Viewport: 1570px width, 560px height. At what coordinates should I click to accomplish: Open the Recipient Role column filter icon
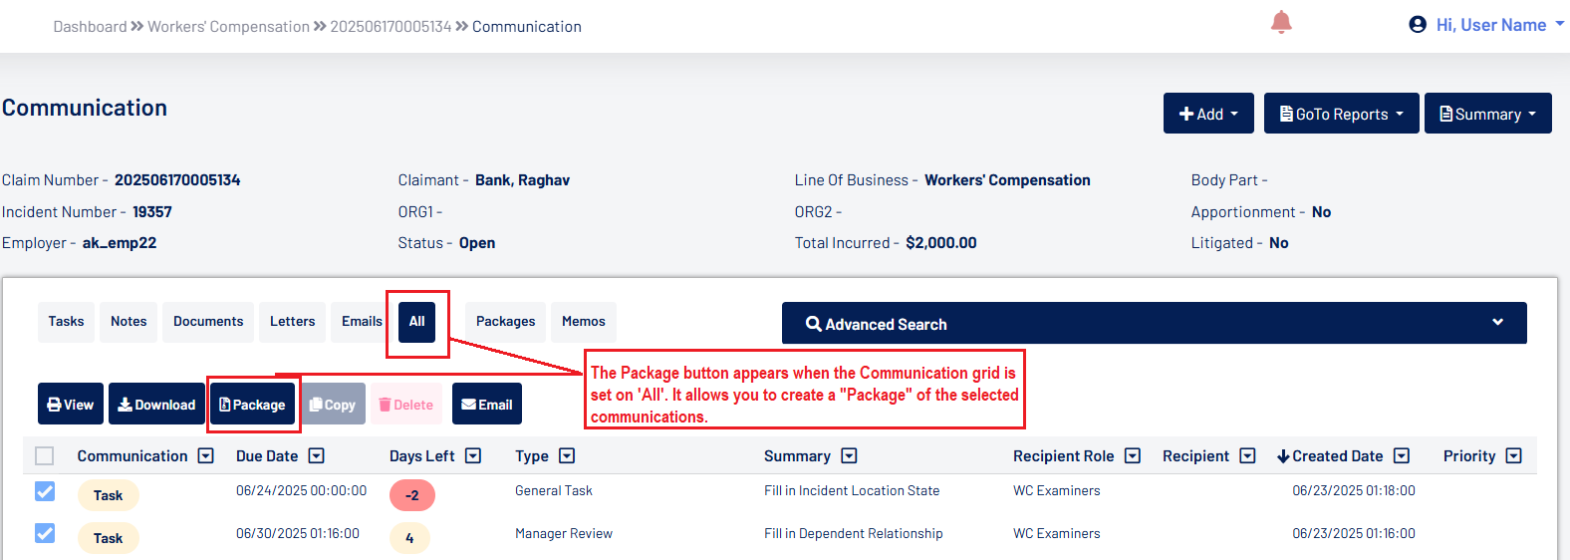1133,456
